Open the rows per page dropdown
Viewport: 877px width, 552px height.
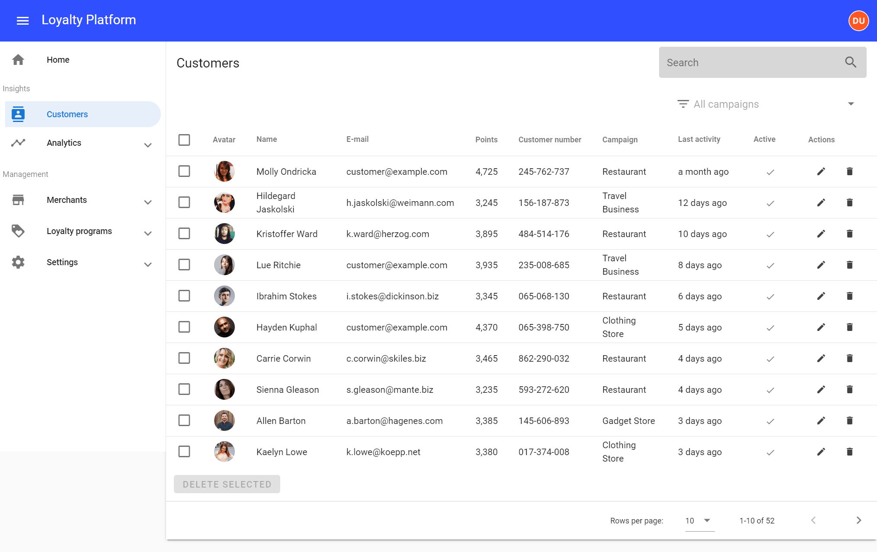pyautogui.click(x=699, y=521)
